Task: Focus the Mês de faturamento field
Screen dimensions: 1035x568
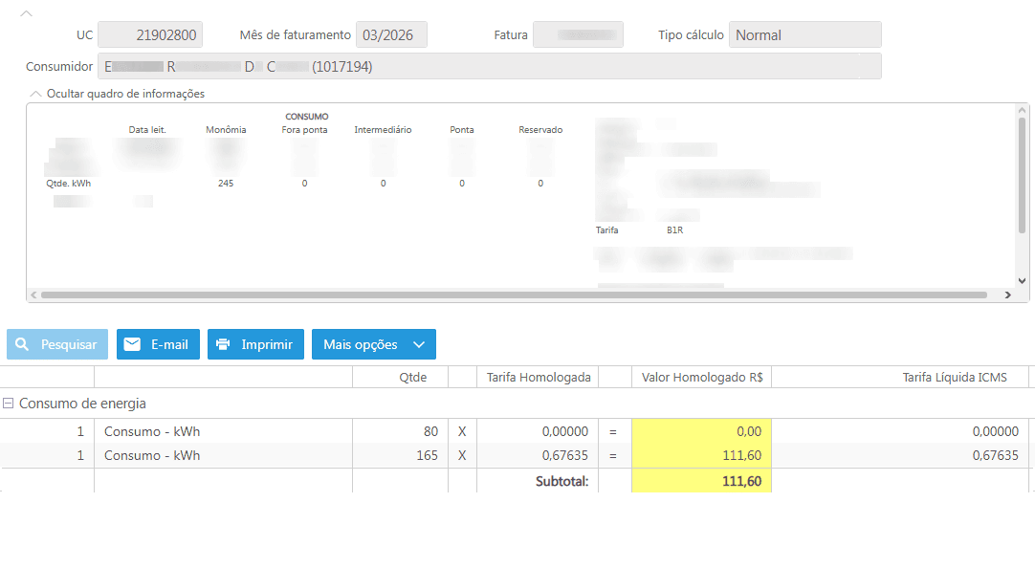Action: tap(391, 35)
